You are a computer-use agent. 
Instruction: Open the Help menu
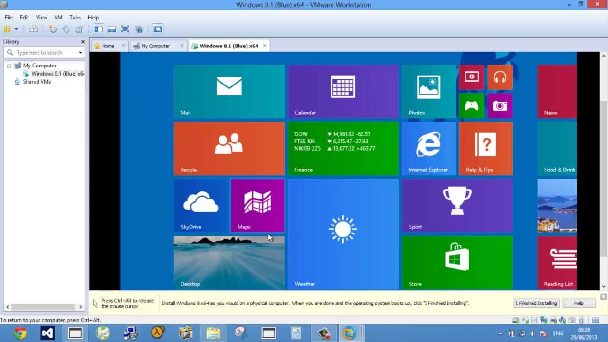pyautogui.click(x=93, y=17)
